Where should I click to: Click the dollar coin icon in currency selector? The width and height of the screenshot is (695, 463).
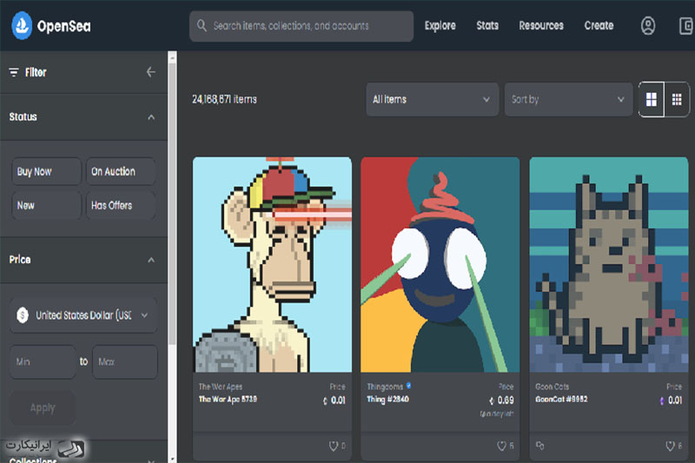click(x=23, y=315)
